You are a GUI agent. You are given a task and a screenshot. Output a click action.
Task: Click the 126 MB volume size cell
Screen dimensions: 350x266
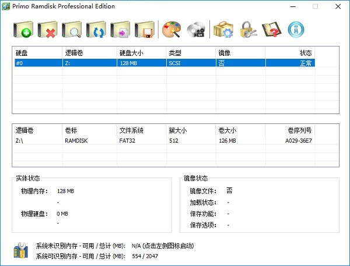pyautogui.click(x=228, y=141)
